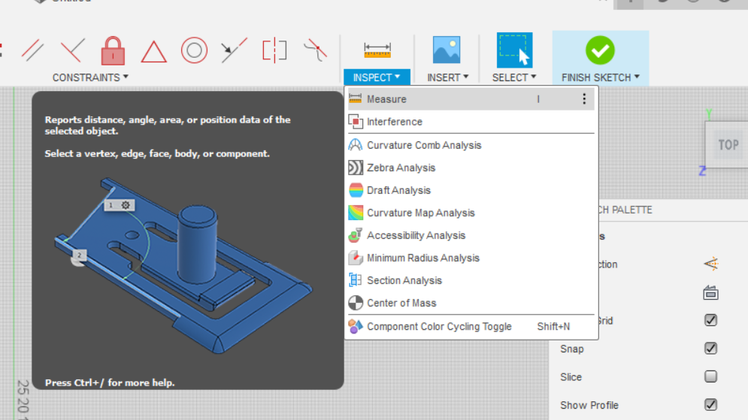Image resolution: width=748 pixels, height=420 pixels.
Task: Toggle the Snap checkbox
Action: 711,349
